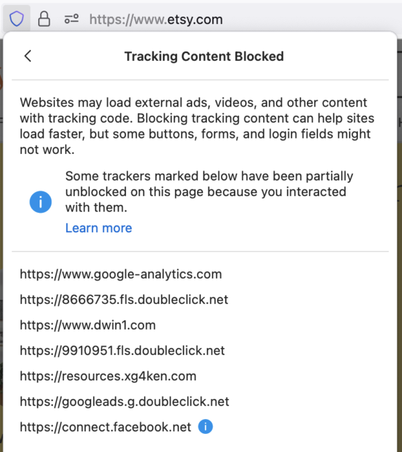Open the Learn more link

98,228
